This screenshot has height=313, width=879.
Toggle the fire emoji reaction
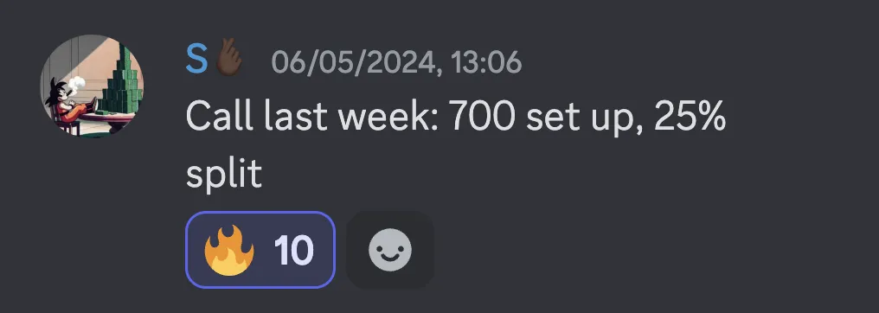[x=260, y=250]
